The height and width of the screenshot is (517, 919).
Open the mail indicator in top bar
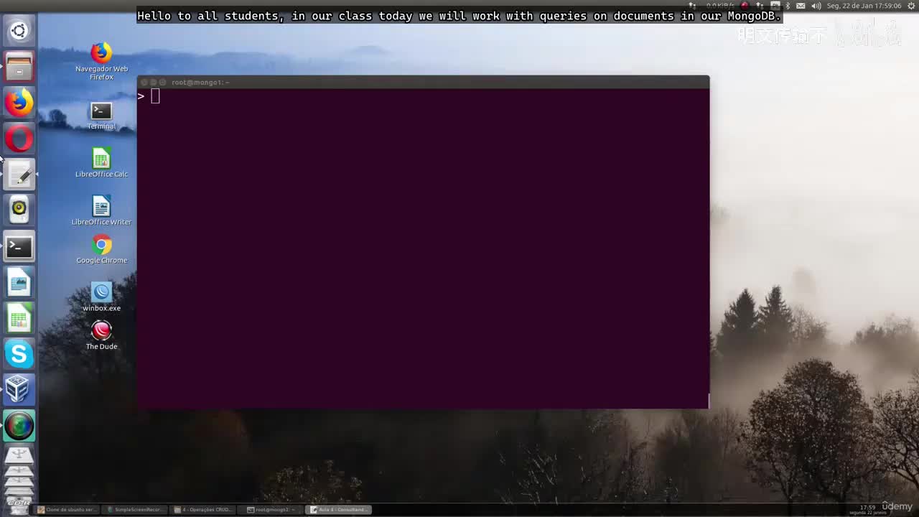pos(801,6)
